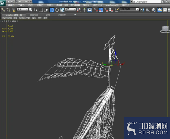The image size is (170, 139).
Task: Click the binoculars search icon in title bar
Action: click(x=163, y=2)
